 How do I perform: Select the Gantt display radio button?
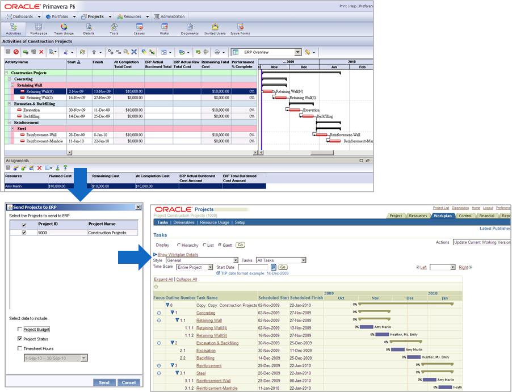(x=220, y=245)
